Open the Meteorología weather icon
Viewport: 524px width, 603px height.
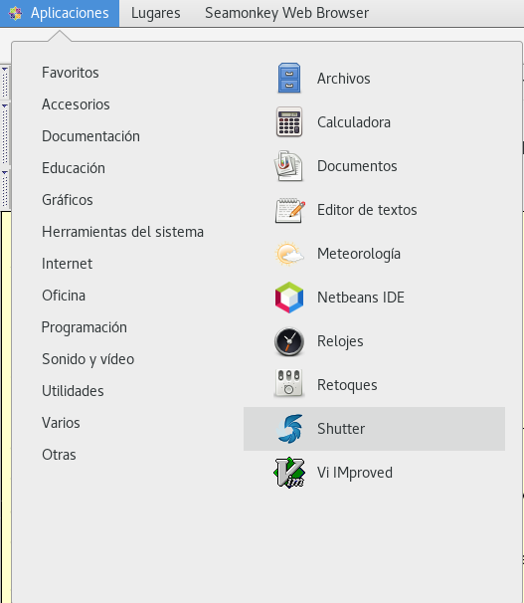pos(289,254)
